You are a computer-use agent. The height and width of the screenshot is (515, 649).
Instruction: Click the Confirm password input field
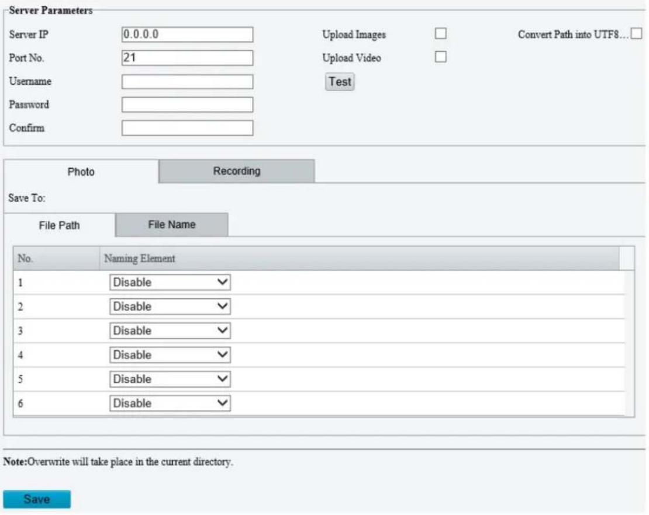coord(188,128)
